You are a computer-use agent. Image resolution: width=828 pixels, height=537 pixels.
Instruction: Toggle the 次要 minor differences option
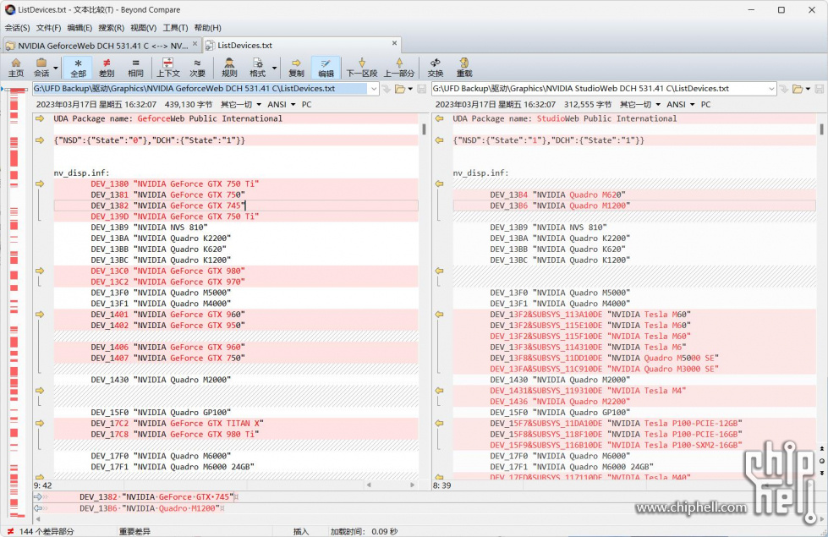click(x=197, y=68)
